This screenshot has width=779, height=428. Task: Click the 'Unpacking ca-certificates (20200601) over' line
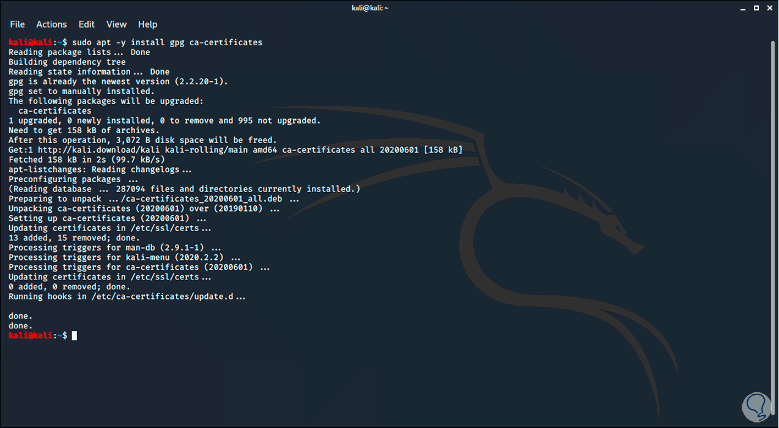click(144, 208)
